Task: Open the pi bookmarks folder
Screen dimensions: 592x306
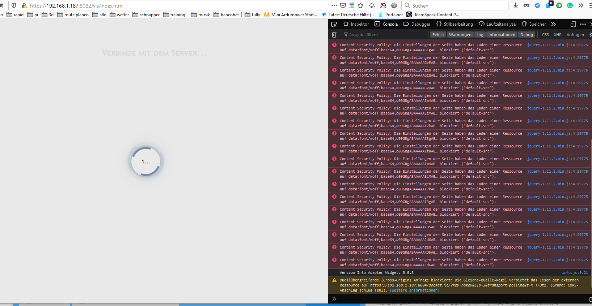Action: [33, 15]
